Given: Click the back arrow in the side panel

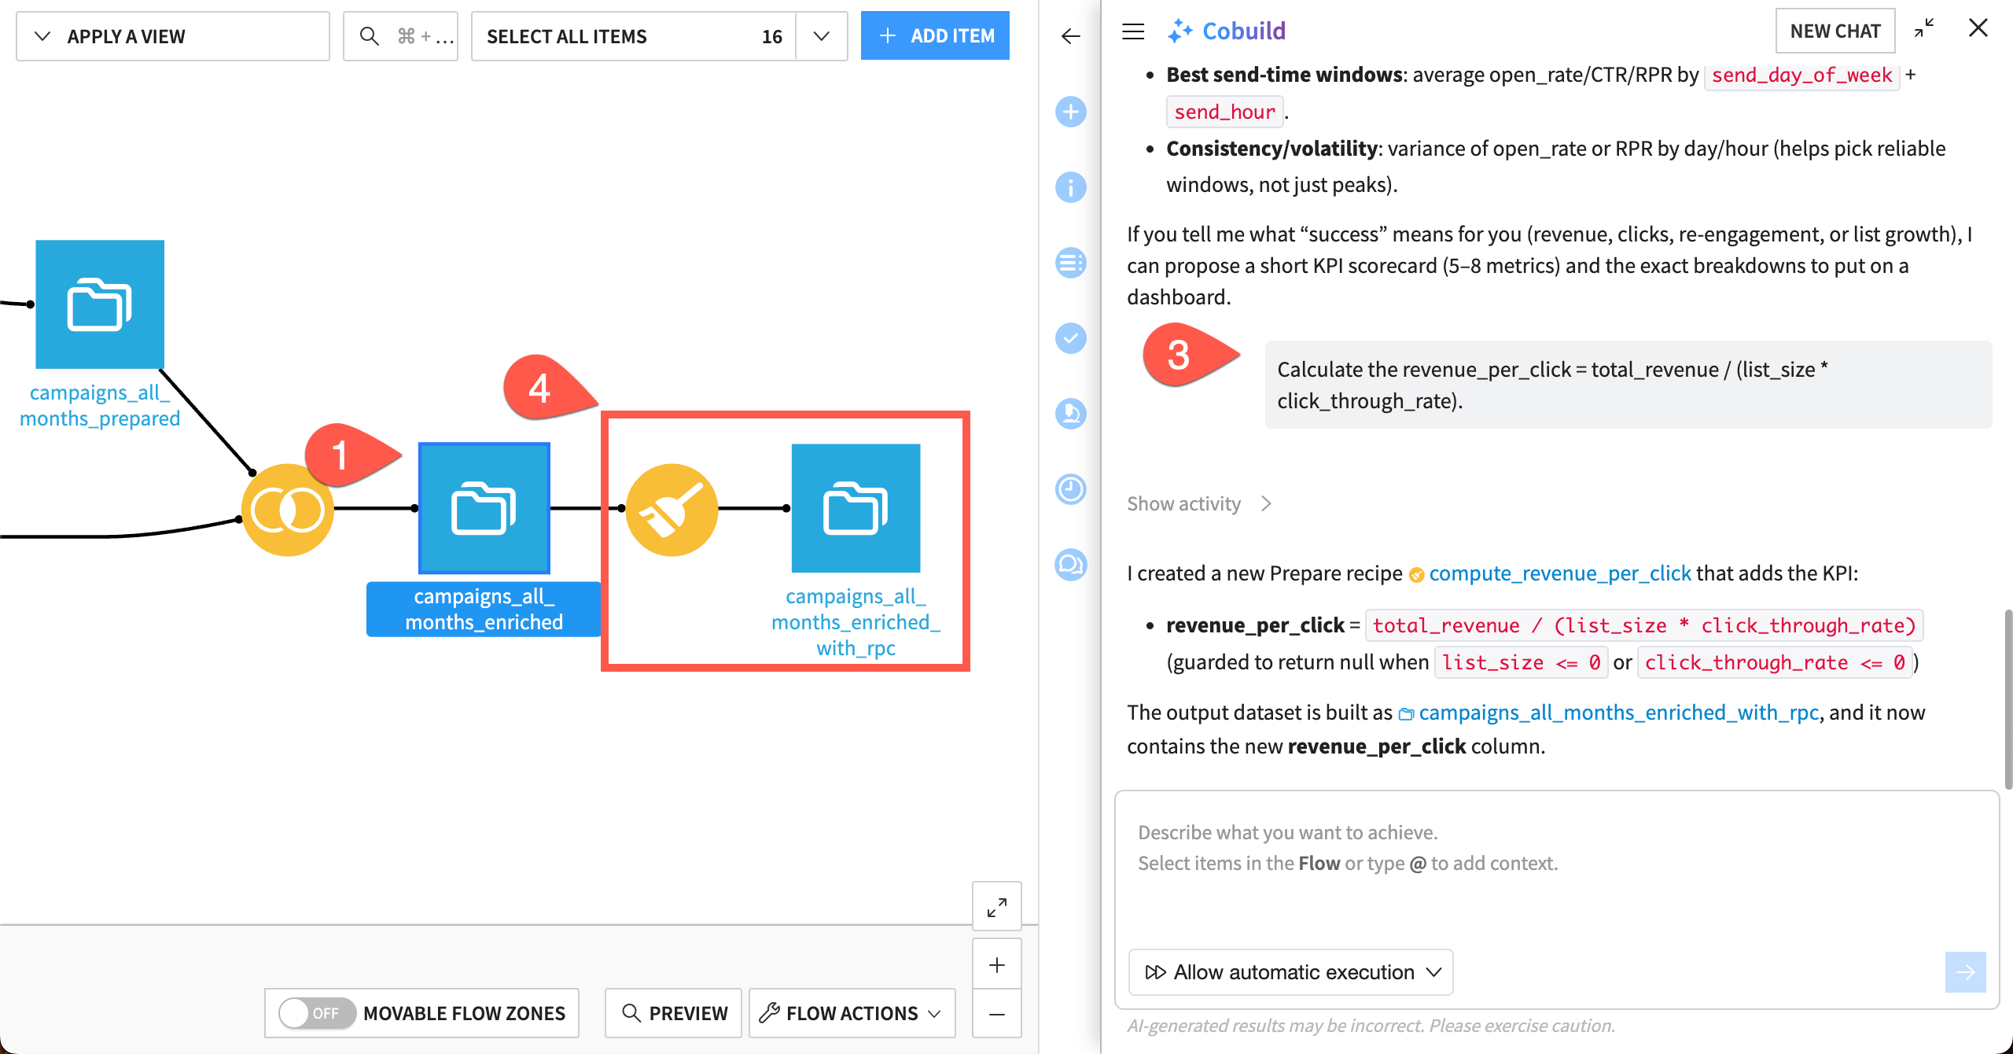Looking at the screenshot, I should click(1070, 36).
